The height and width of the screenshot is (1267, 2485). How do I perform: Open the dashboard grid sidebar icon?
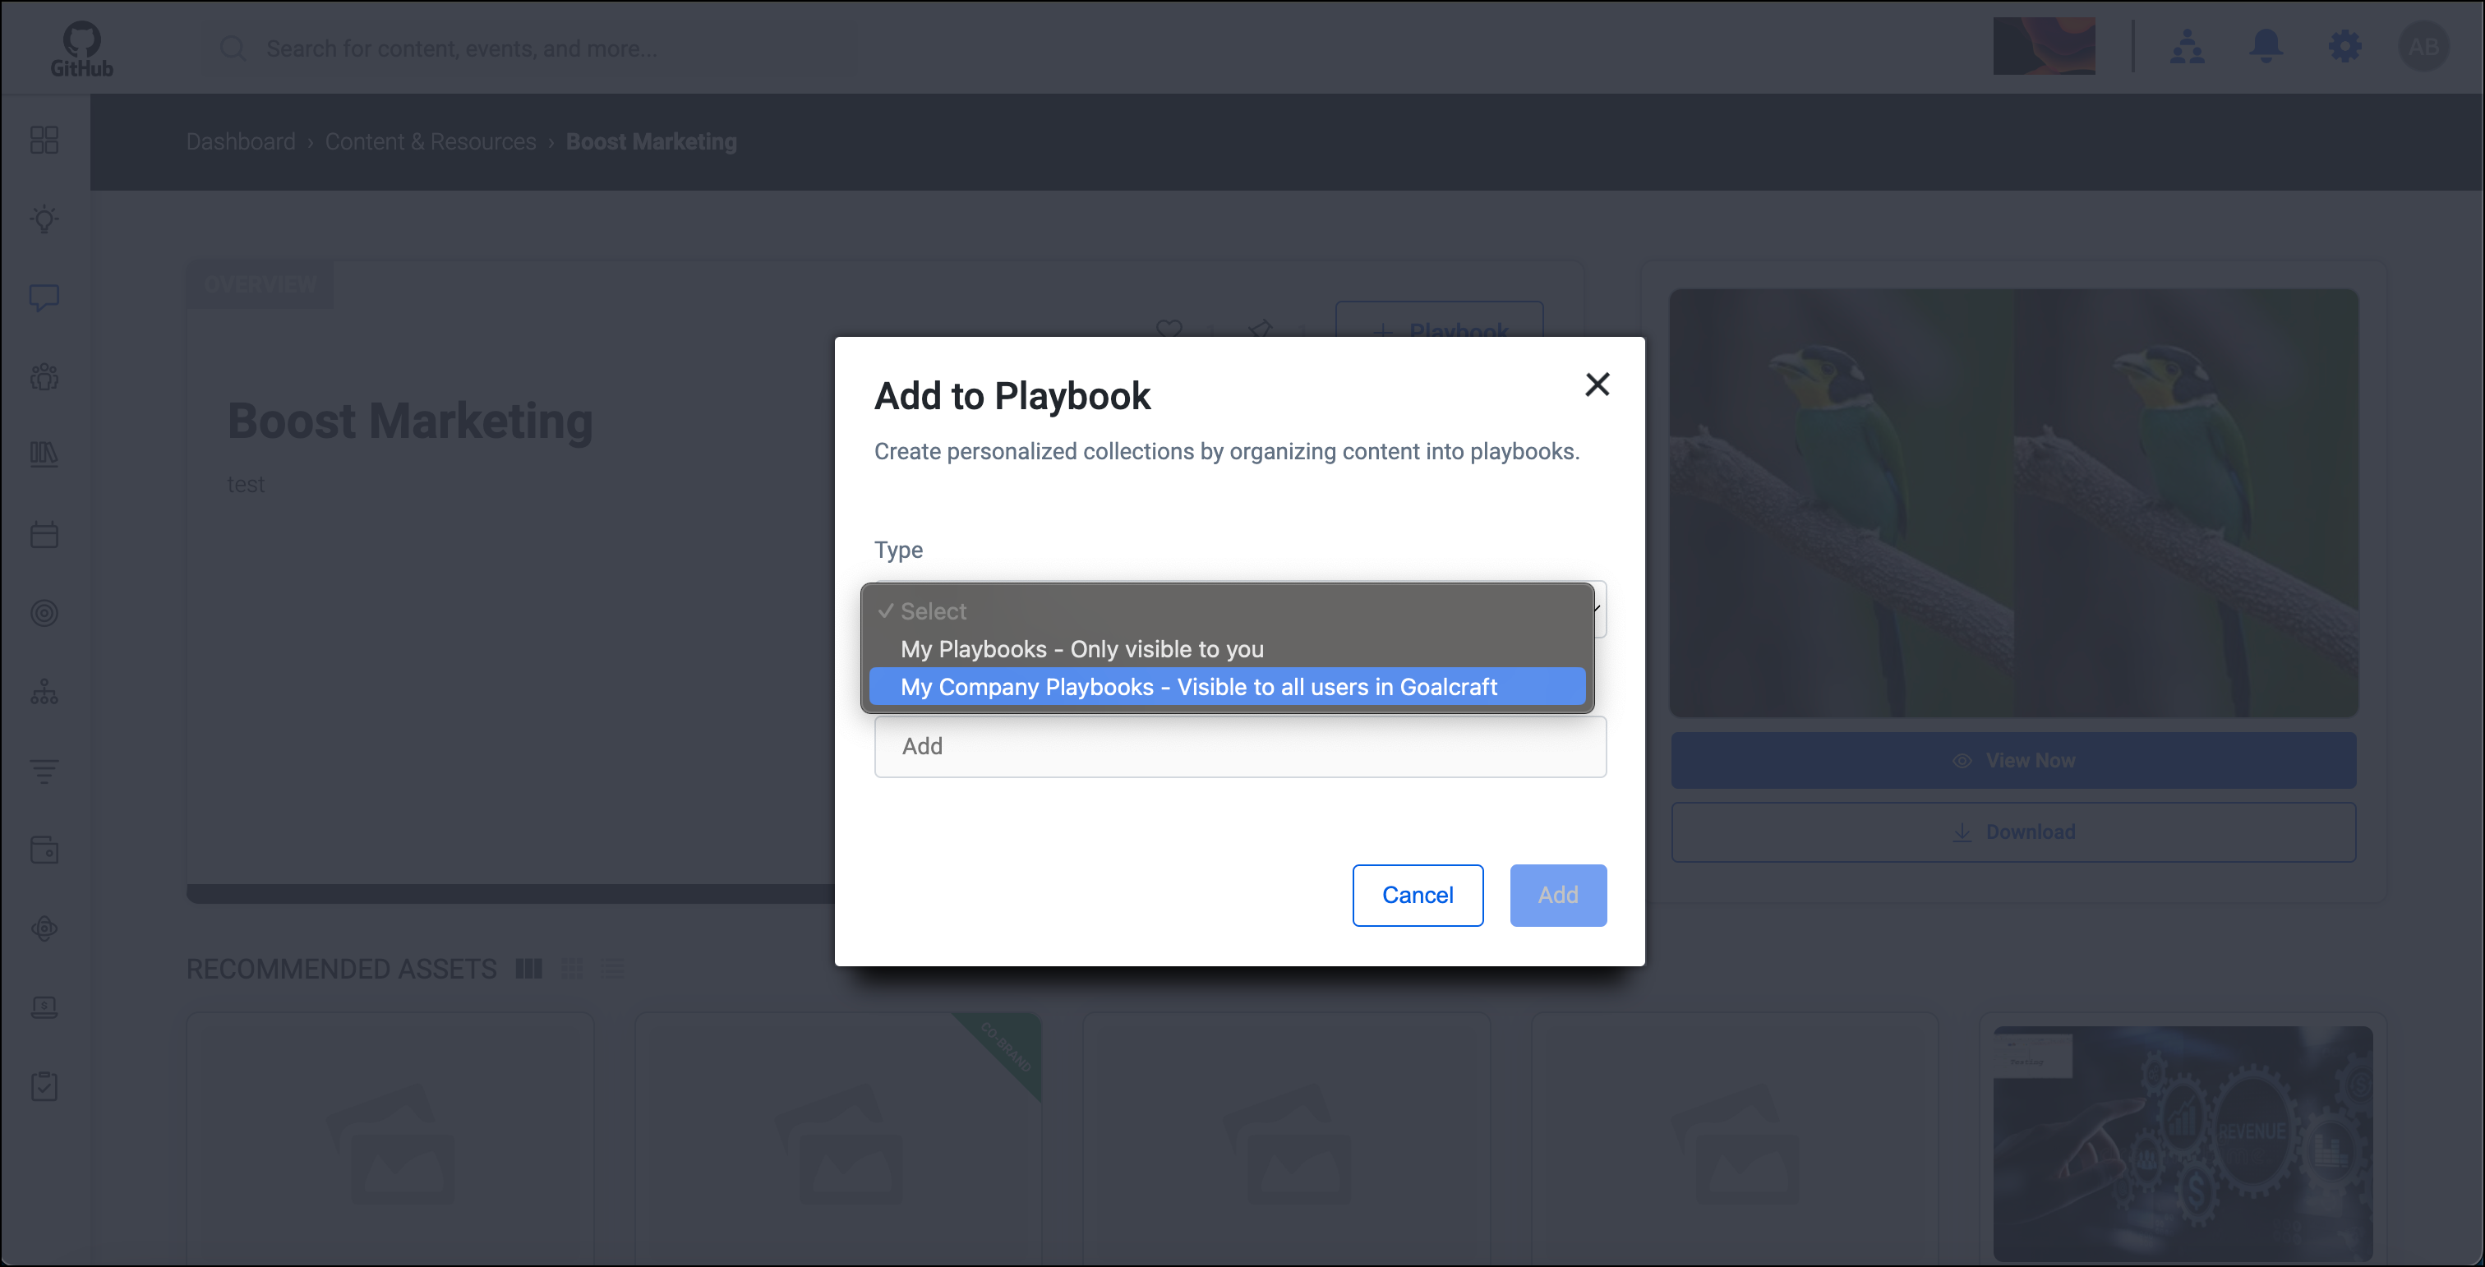tap(44, 141)
